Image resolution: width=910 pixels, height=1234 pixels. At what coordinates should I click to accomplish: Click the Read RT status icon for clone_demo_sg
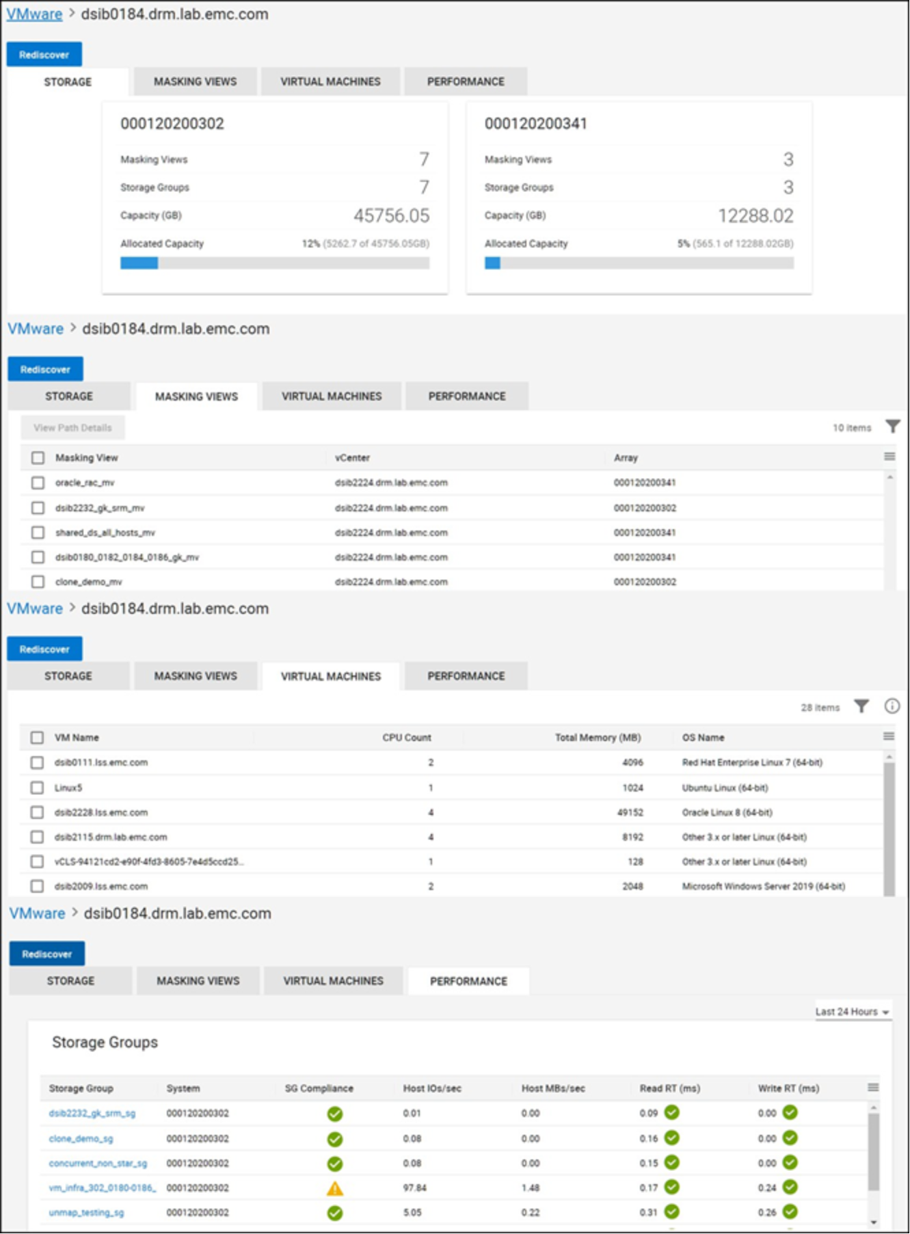coord(672,1138)
